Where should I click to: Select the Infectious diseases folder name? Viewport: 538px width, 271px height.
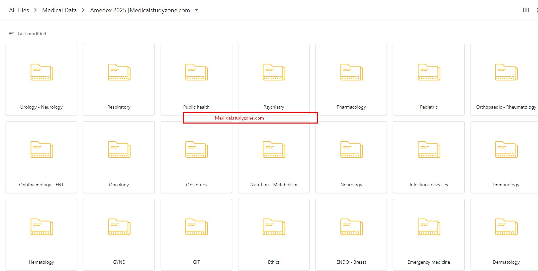[429, 185]
